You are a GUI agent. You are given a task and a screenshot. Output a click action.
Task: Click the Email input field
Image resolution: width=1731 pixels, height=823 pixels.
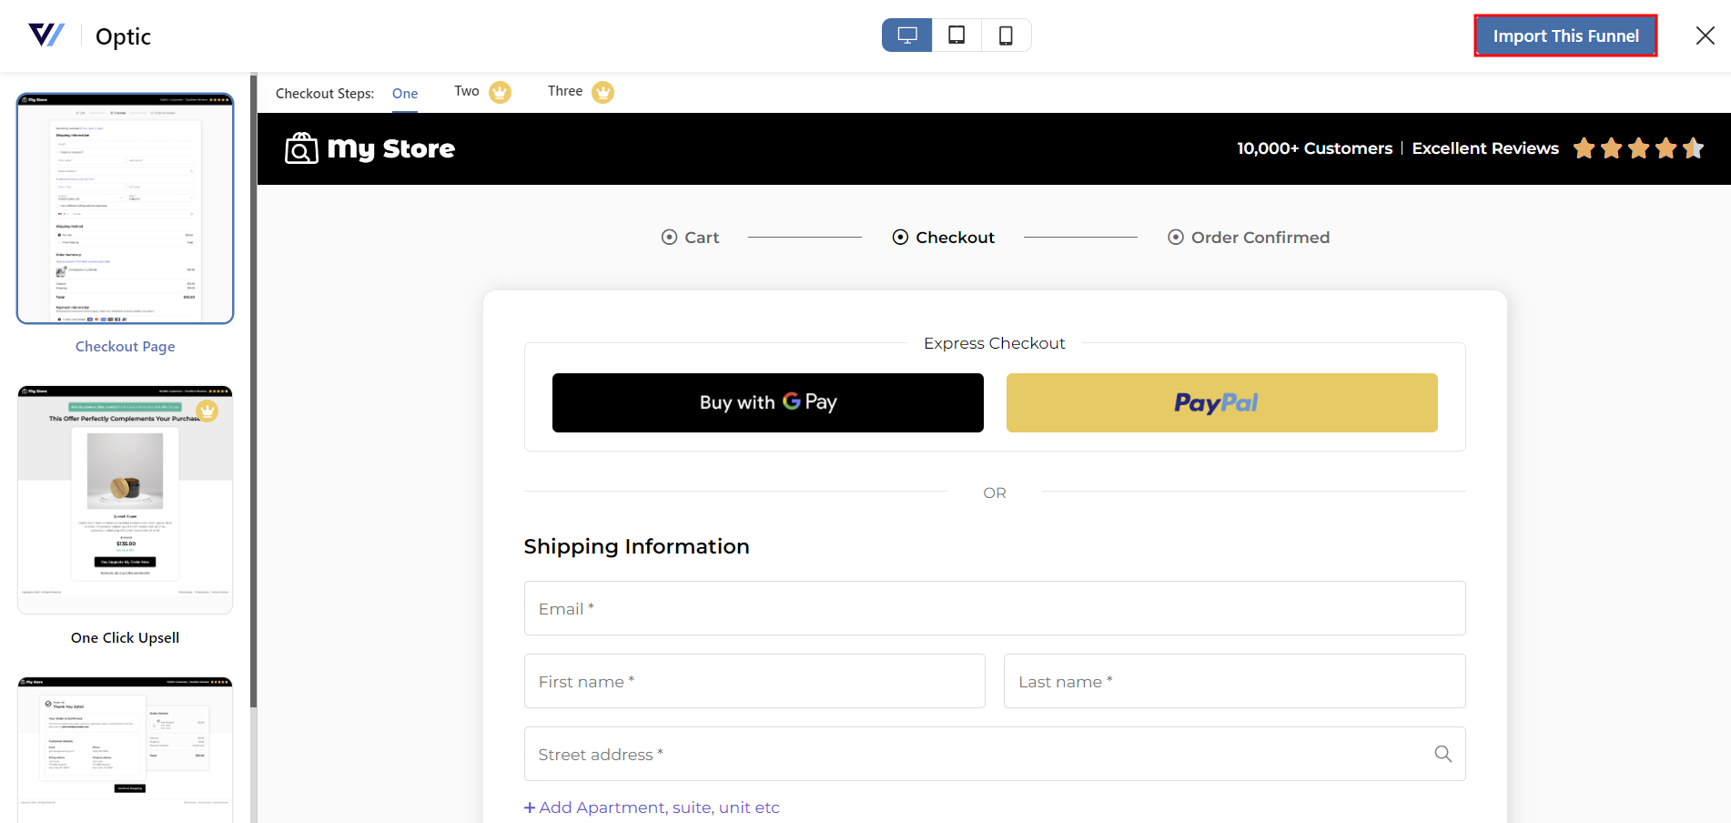[x=994, y=608]
